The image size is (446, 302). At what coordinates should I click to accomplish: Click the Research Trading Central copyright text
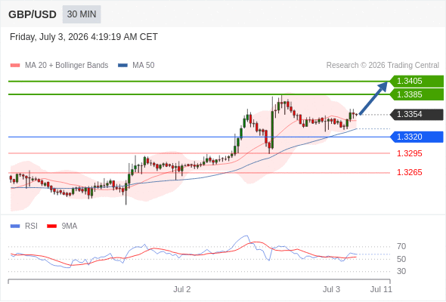[x=383, y=66]
